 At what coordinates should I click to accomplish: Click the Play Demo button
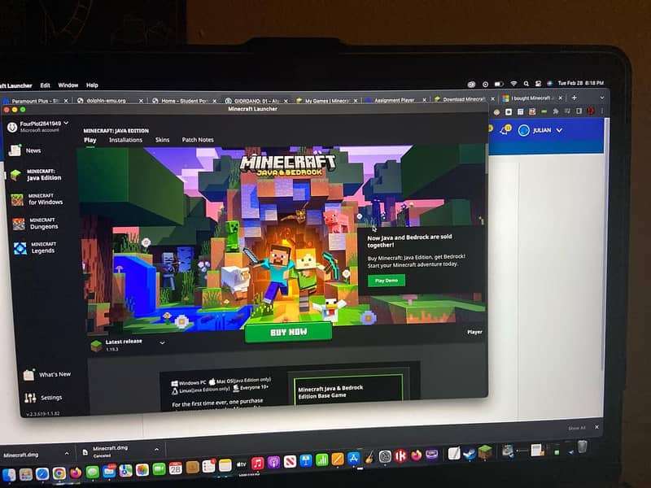click(x=387, y=281)
